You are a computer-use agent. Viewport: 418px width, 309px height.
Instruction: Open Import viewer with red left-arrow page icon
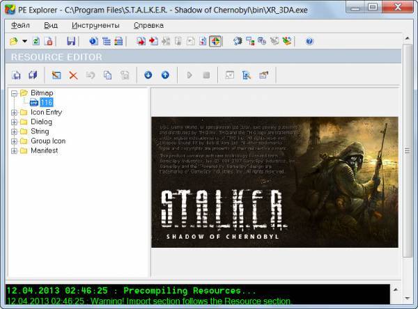click(153, 41)
